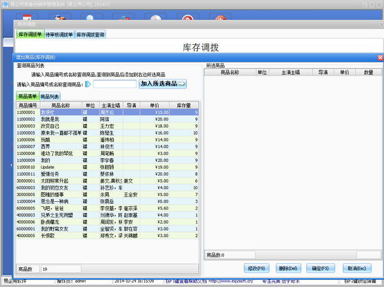This screenshot has height=287, width=384.
Task: Select the 西界 product row
Action: coord(108,147)
